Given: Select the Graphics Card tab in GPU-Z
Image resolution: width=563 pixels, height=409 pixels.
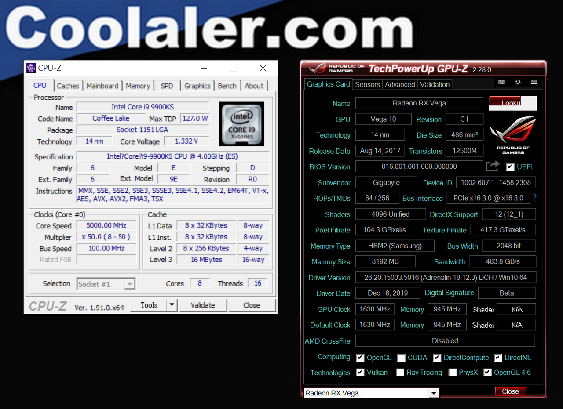Looking at the screenshot, I should (x=329, y=84).
